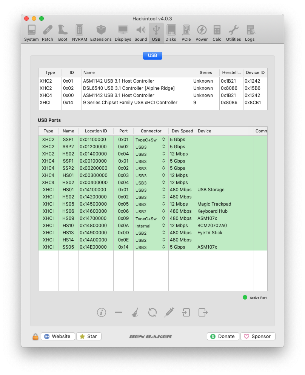305x375 pixels.
Task: Open the Logs toolbar tab
Action: 250,33
